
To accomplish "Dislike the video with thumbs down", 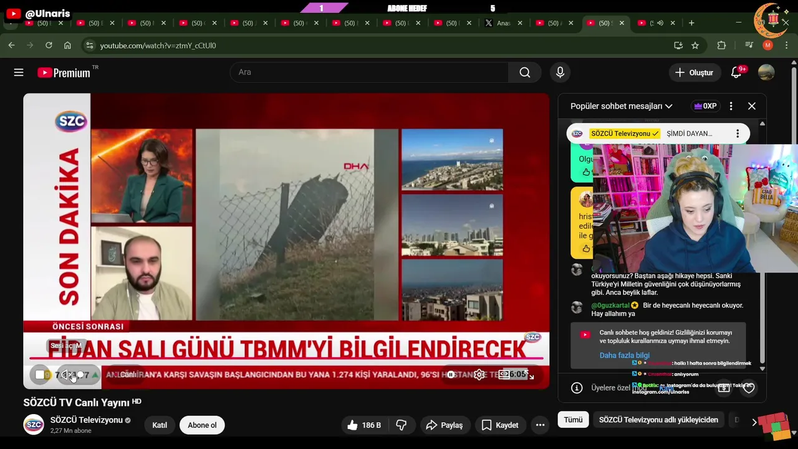I will tap(401, 425).
